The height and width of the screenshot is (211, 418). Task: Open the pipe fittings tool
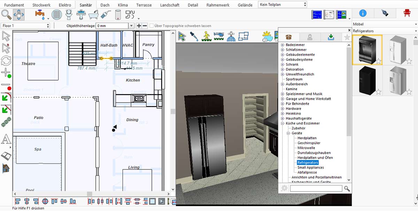(x=130, y=15)
